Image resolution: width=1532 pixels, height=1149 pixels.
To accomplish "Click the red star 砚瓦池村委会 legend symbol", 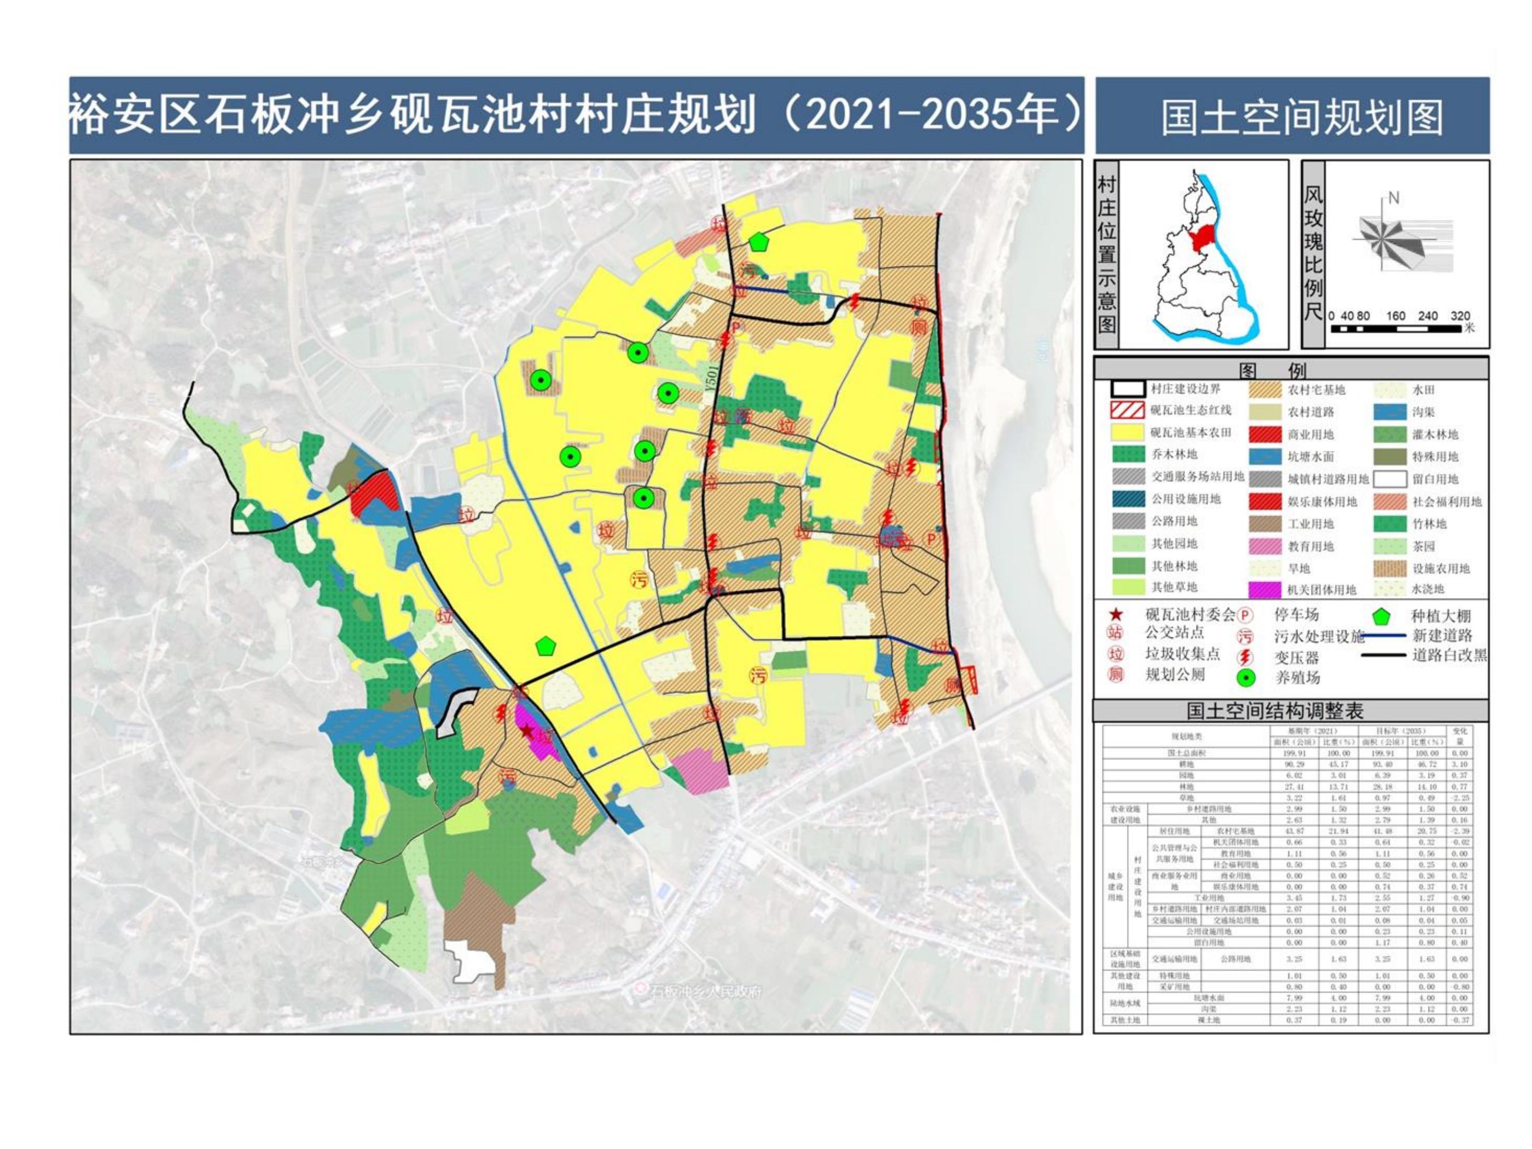I will 1117,614.
